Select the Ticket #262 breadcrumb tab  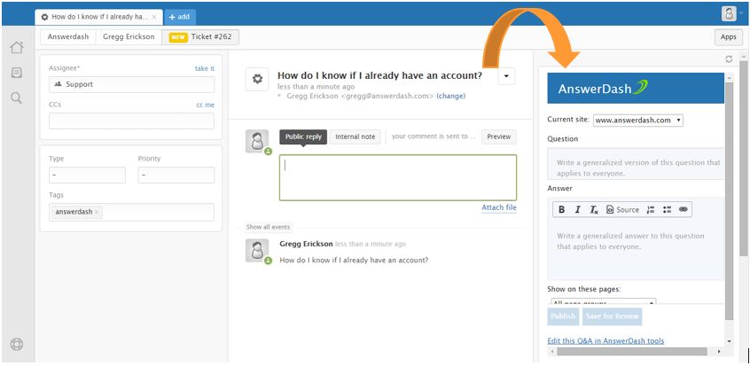pos(200,37)
